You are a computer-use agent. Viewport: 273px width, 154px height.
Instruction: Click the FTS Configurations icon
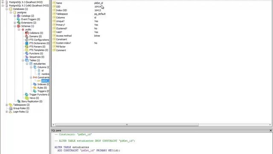pyautogui.click(x=27, y=40)
